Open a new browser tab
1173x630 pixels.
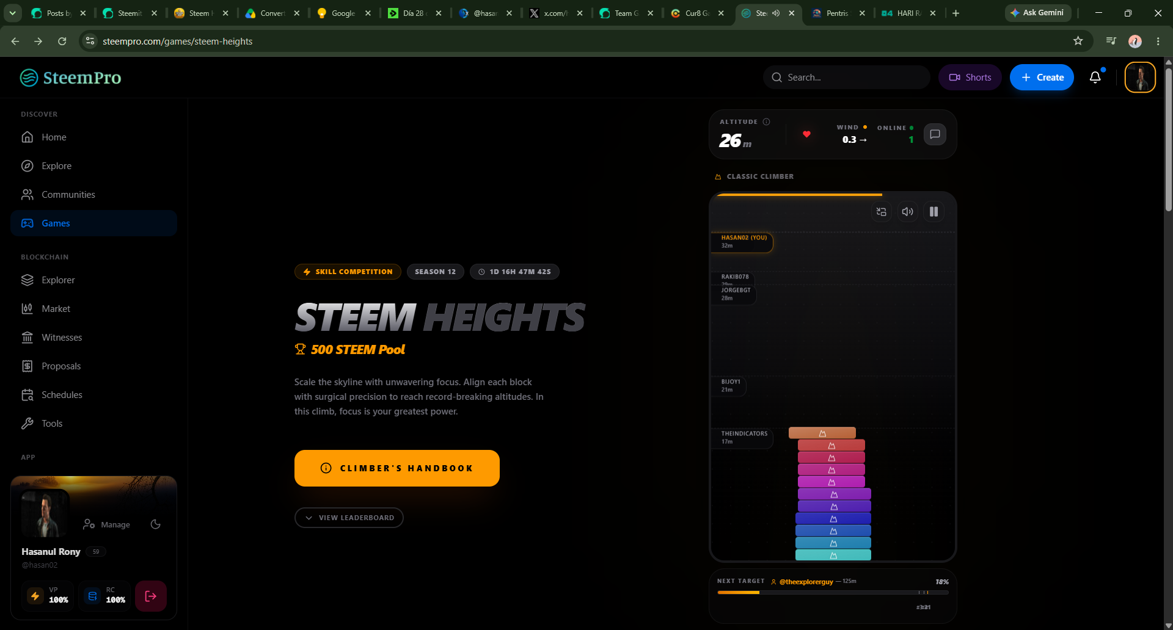pyautogui.click(x=956, y=13)
